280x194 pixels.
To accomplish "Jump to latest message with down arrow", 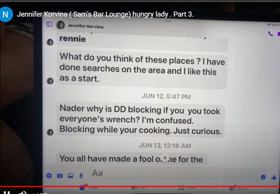I will pyautogui.click(x=165, y=157).
